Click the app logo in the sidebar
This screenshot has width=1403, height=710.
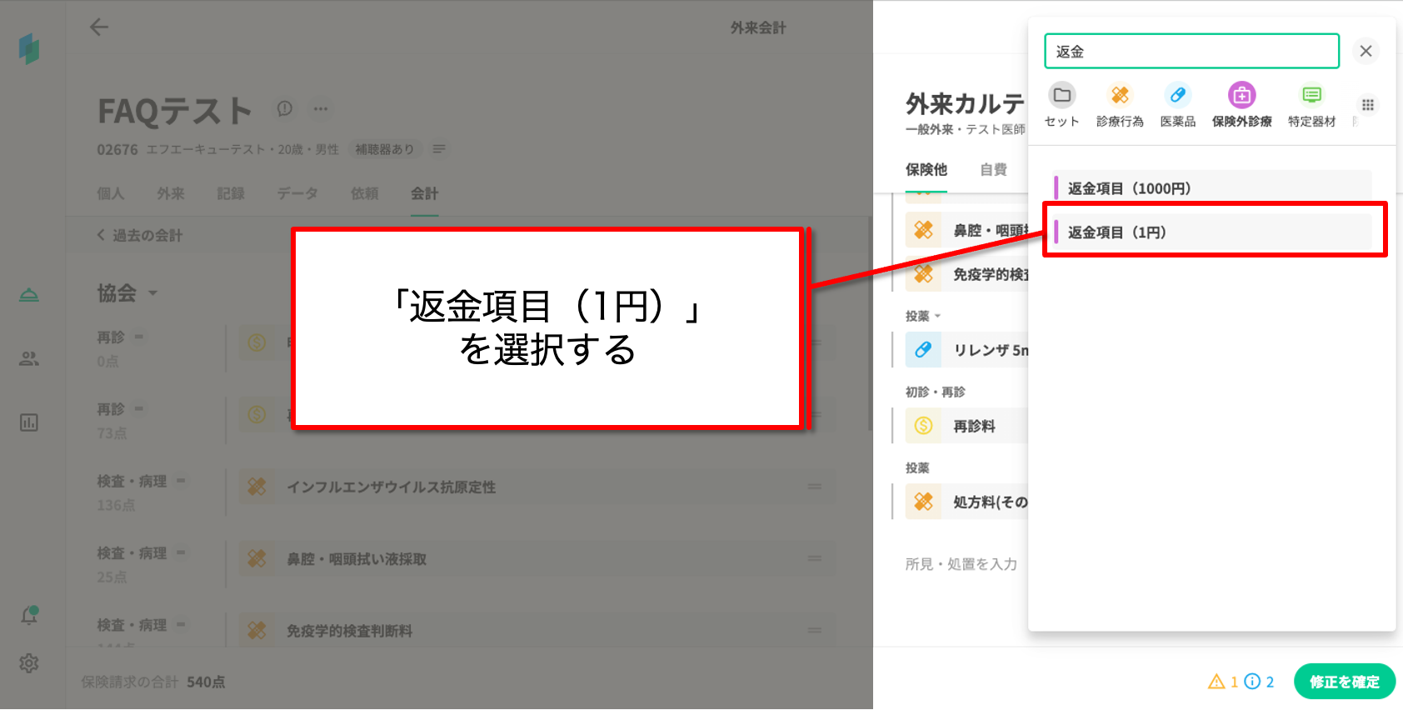(x=29, y=48)
